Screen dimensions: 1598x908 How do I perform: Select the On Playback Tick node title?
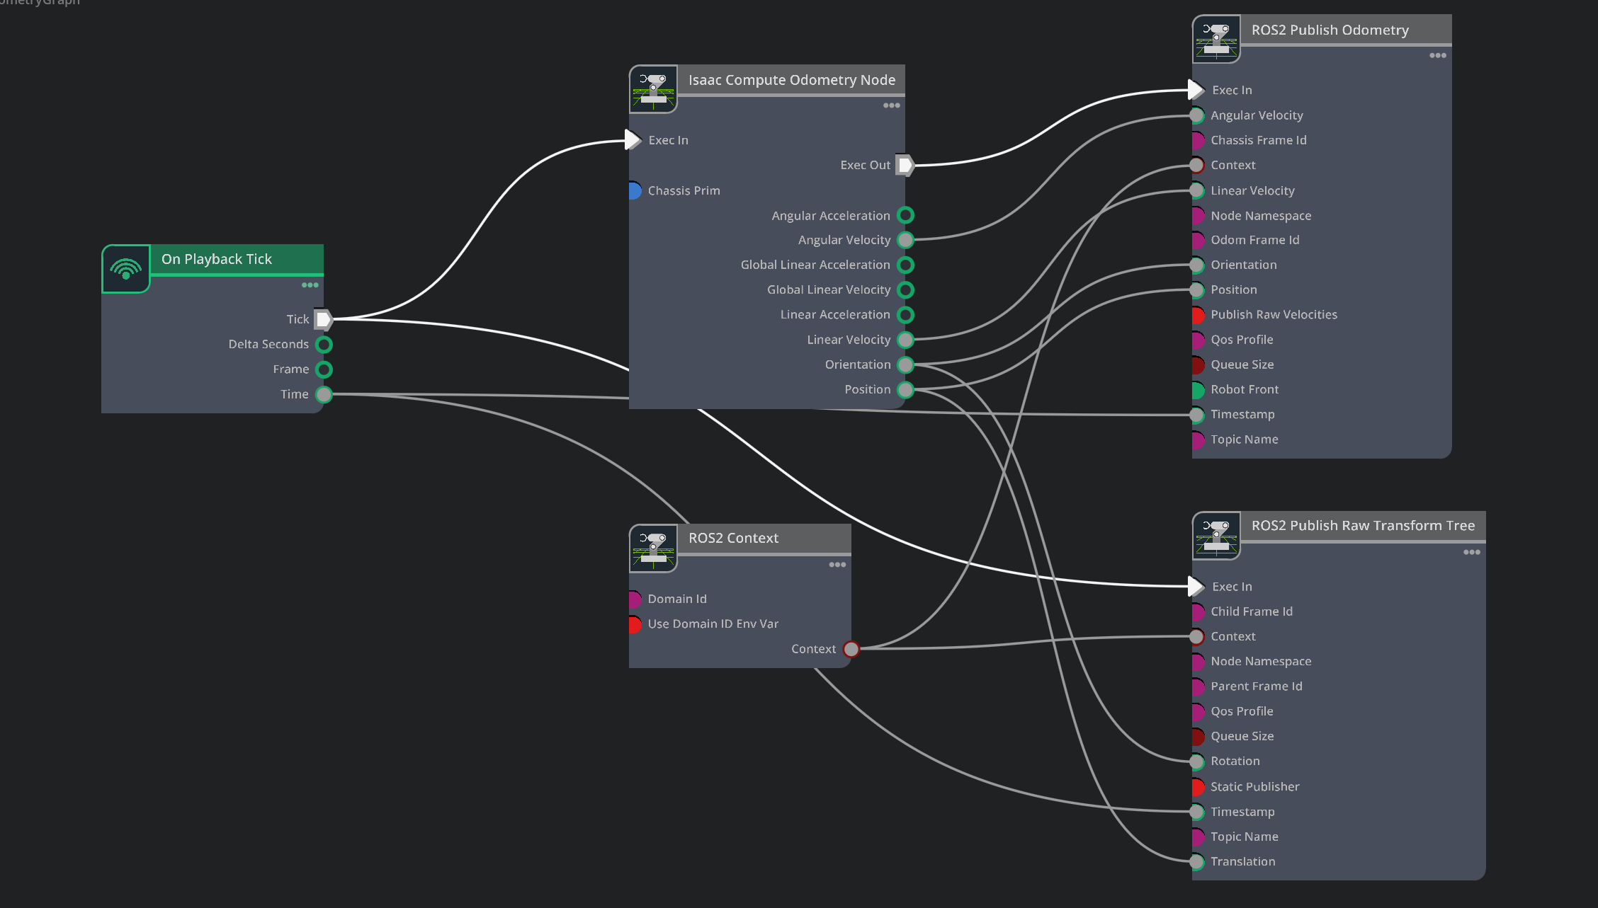pyautogui.click(x=217, y=259)
